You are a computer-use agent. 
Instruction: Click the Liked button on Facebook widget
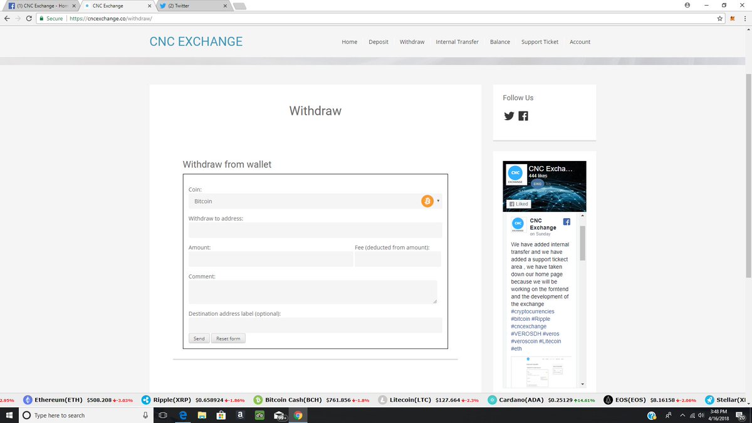[x=518, y=204]
